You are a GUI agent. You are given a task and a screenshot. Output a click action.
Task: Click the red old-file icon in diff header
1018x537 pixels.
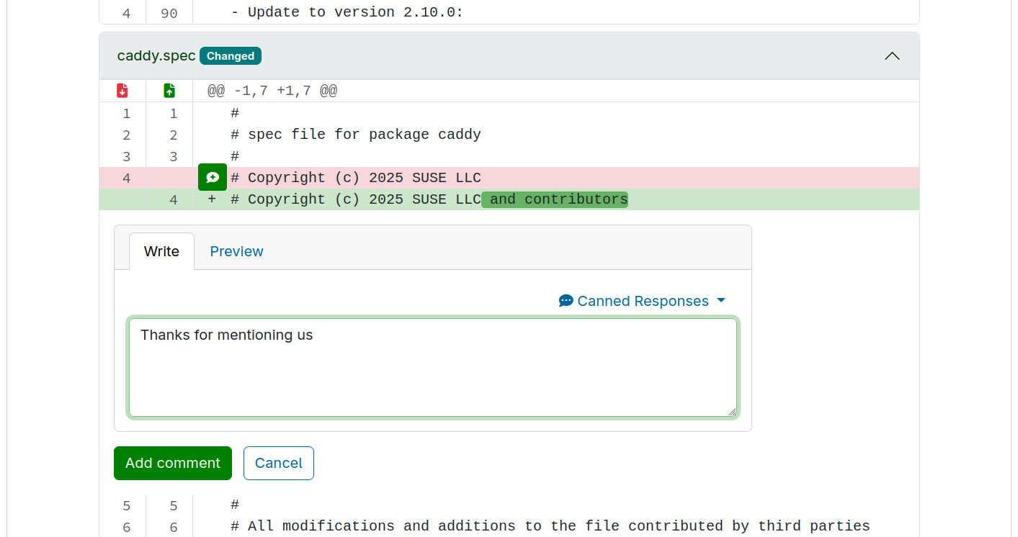(x=122, y=91)
